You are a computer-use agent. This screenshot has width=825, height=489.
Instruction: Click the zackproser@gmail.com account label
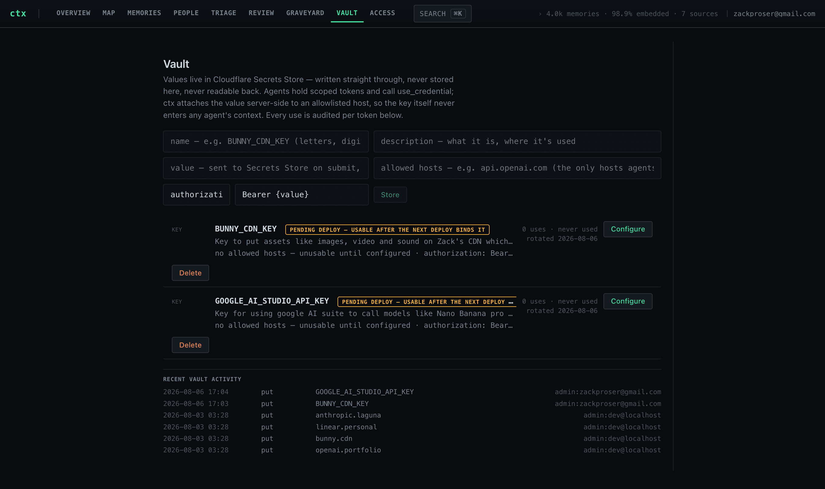[x=774, y=14]
